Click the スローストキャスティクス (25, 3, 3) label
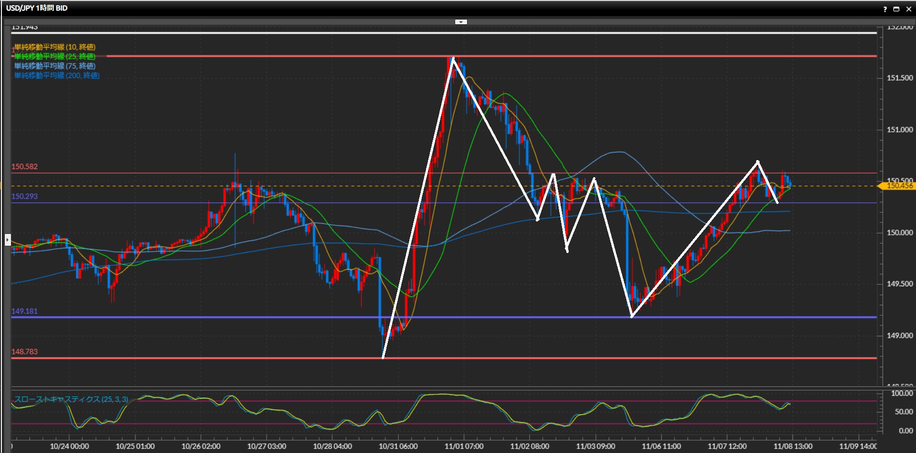This screenshot has height=453, width=916. tap(72, 399)
